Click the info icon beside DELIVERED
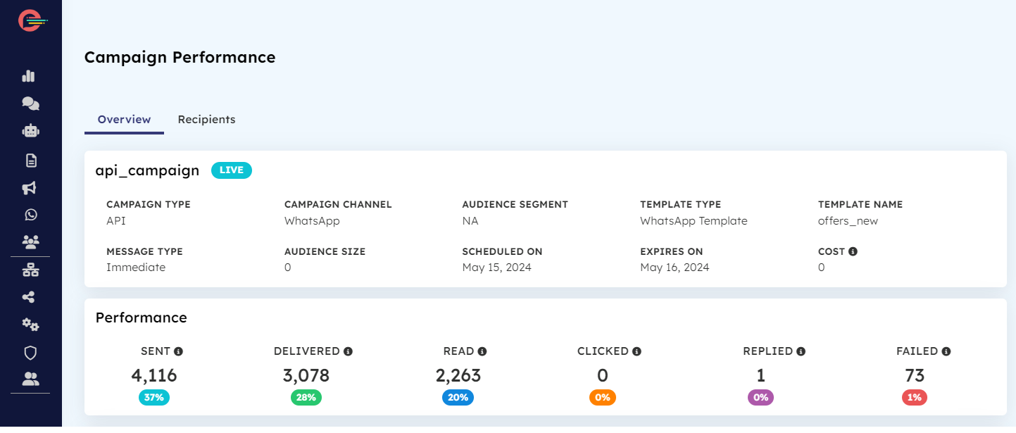This screenshot has height=433, width=1016. click(x=348, y=351)
